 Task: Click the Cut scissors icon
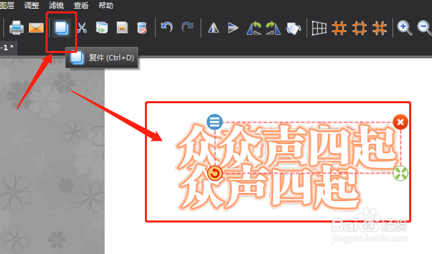(x=82, y=27)
